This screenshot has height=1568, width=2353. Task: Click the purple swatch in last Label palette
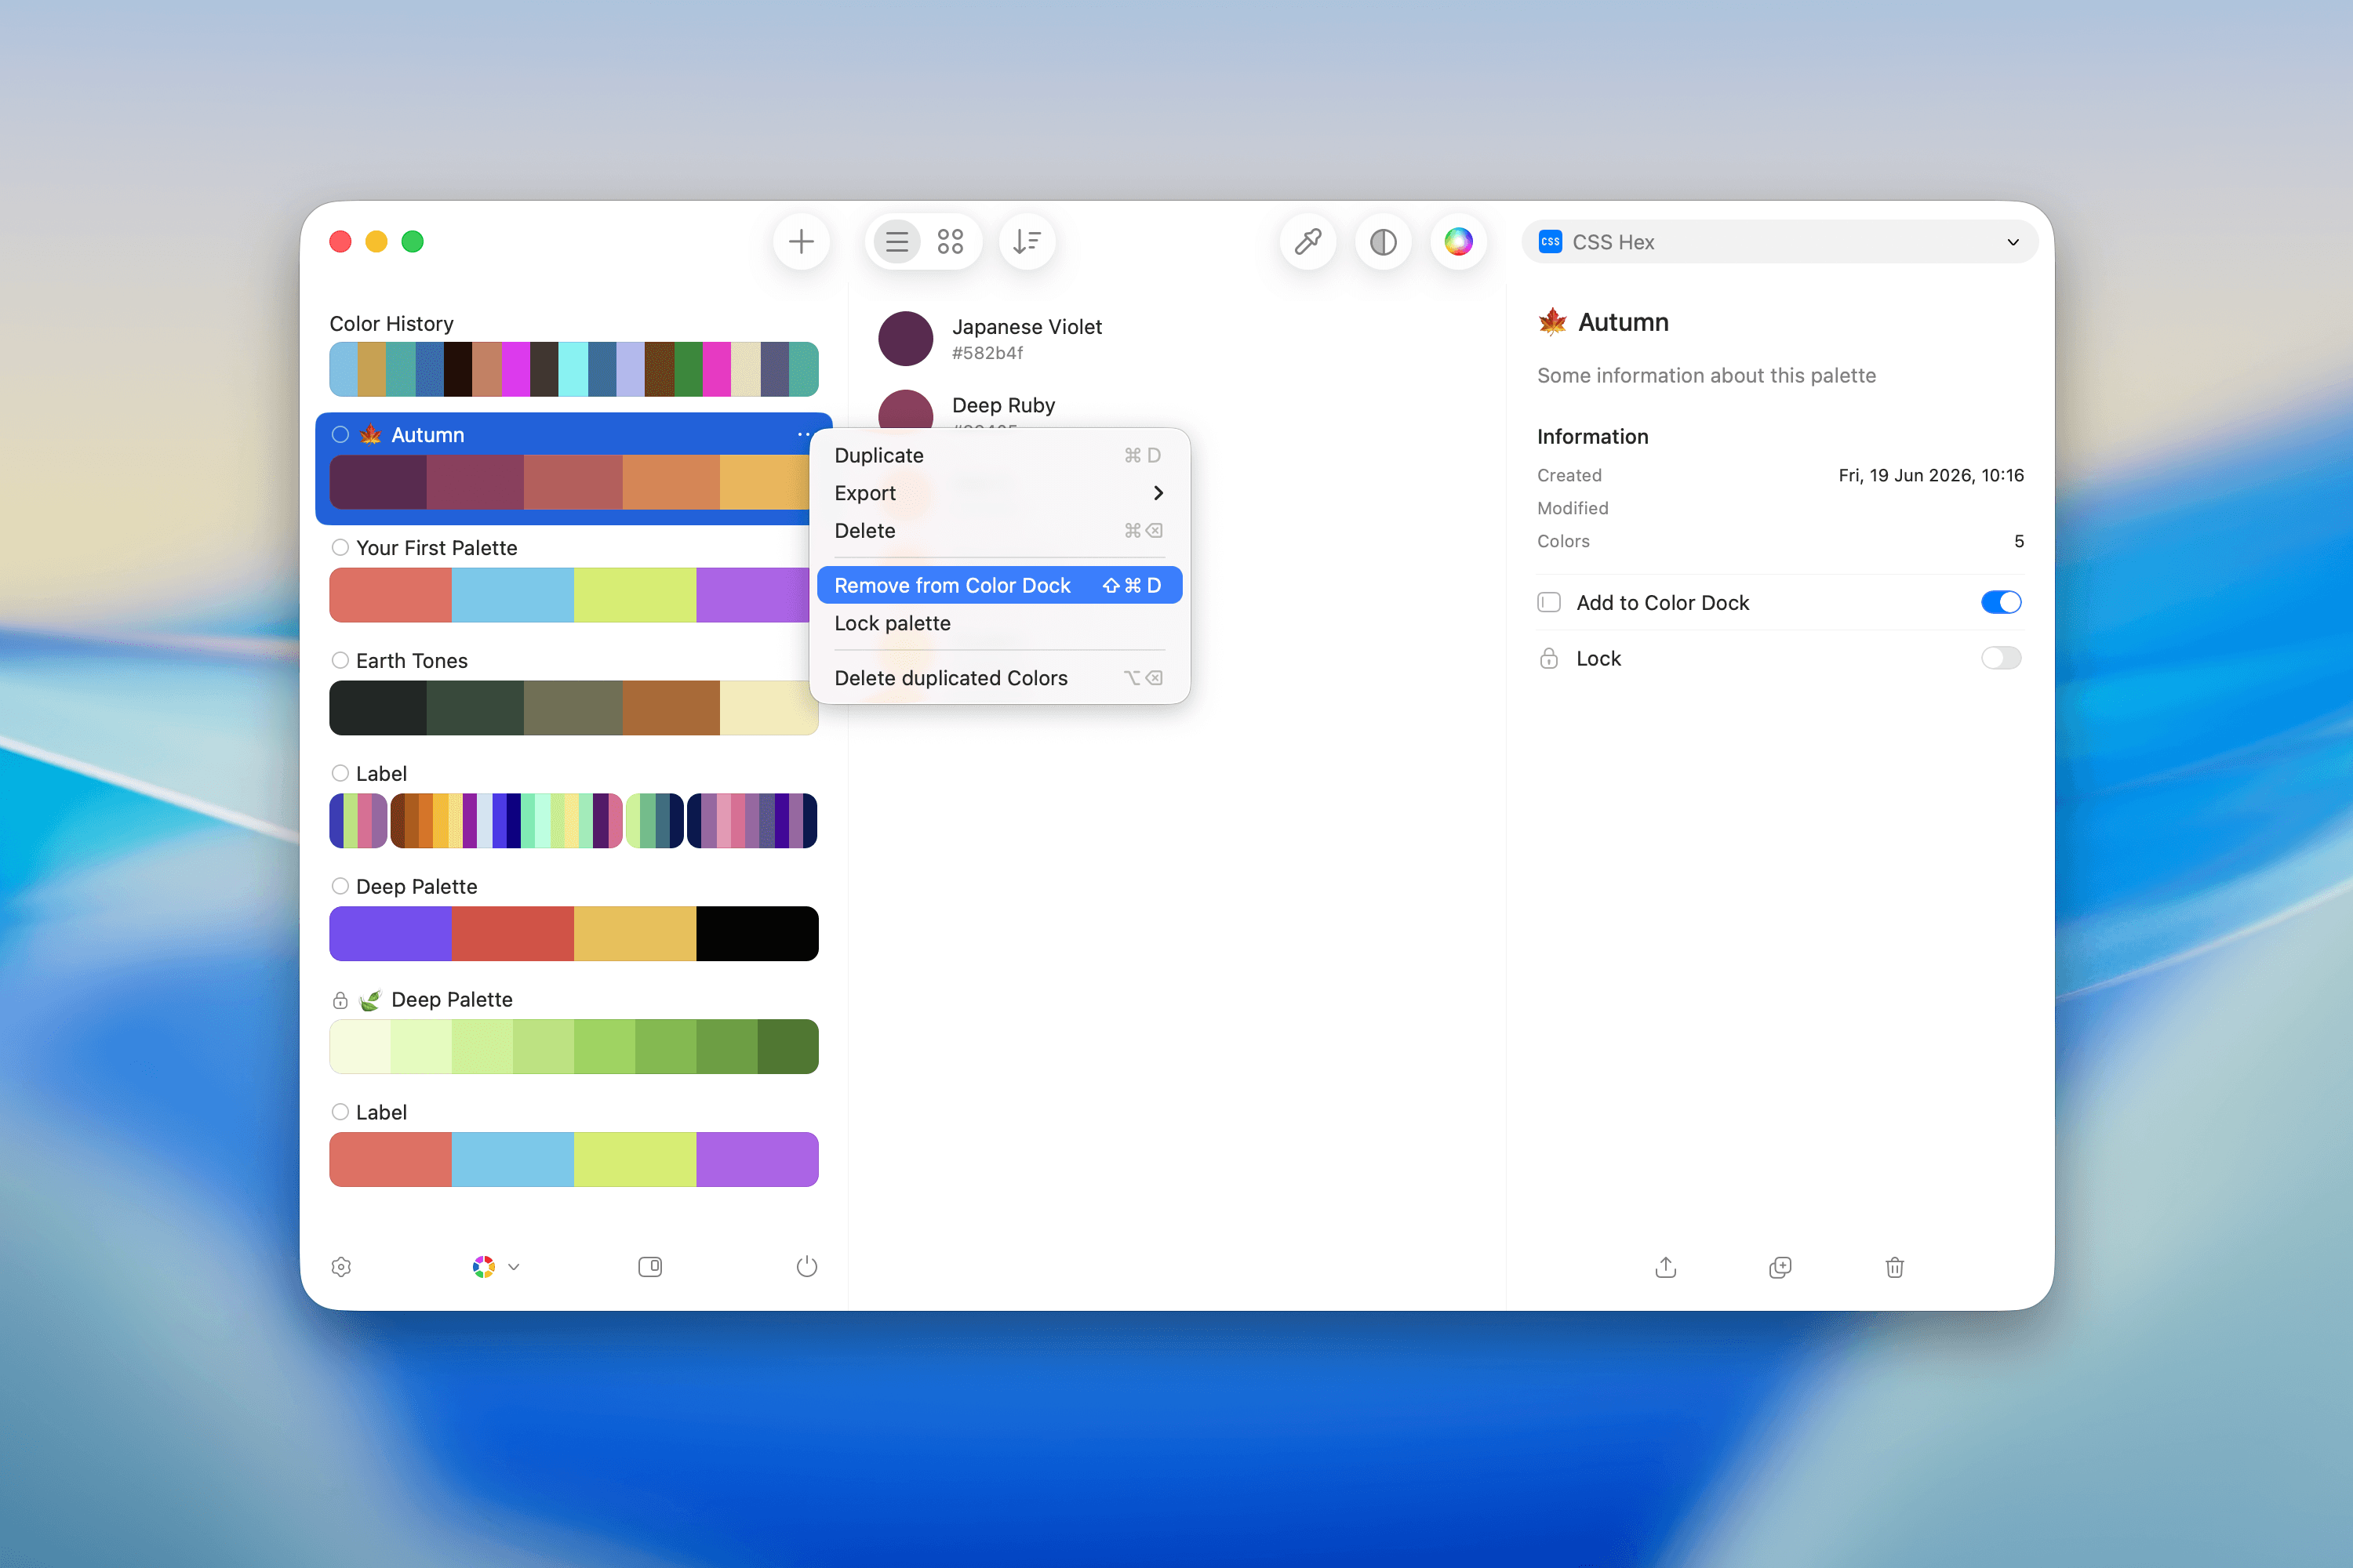tap(758, 1160)
